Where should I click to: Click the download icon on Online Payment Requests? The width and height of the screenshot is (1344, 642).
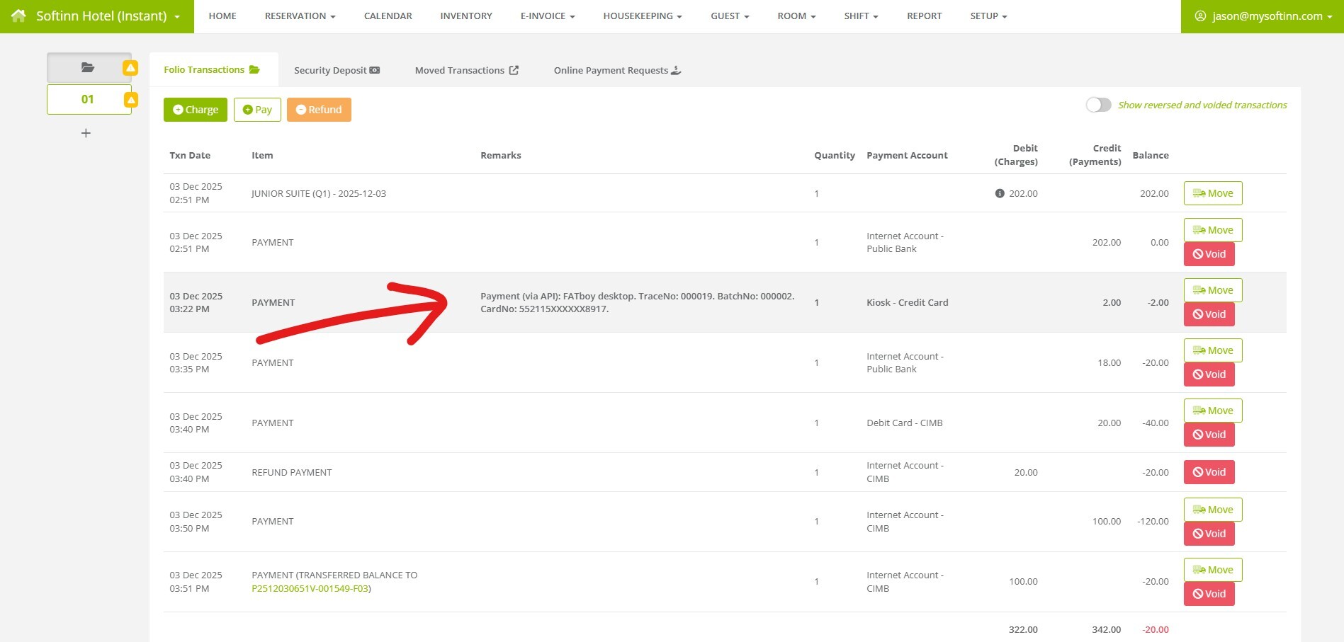677,70
